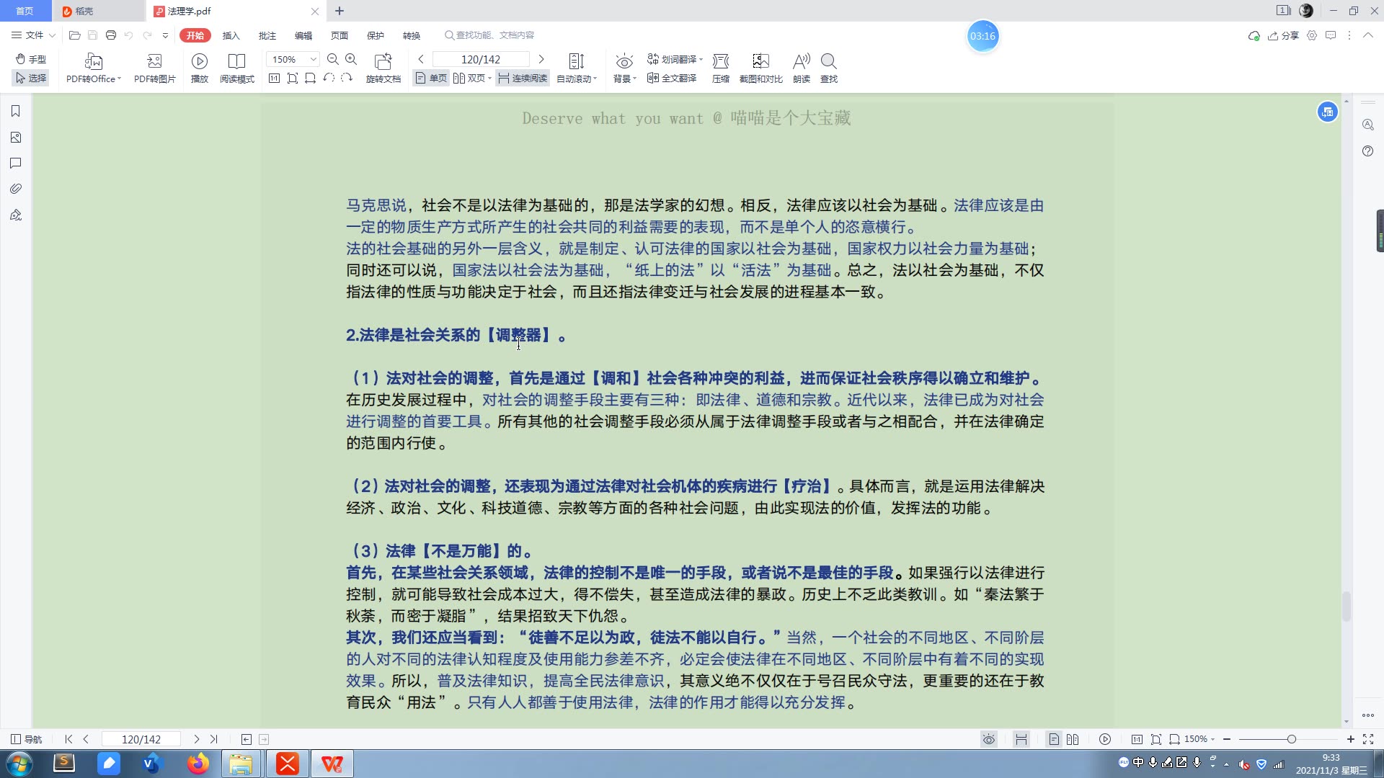Go to previous page arrow in toolbar
Viewport: 1384px width, 778px height.
pos(421,59)
